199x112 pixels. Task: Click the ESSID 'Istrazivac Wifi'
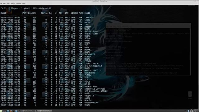click(x=93, y=63)
